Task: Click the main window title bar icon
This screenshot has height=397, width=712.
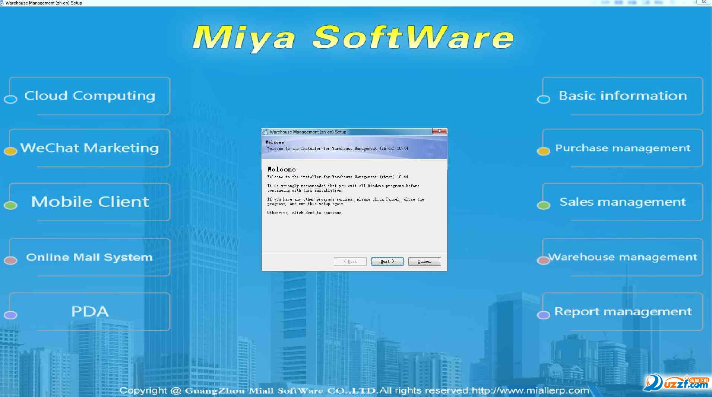Action: (2, 3)
